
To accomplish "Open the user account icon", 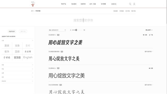I will click(x=134, y=4).
